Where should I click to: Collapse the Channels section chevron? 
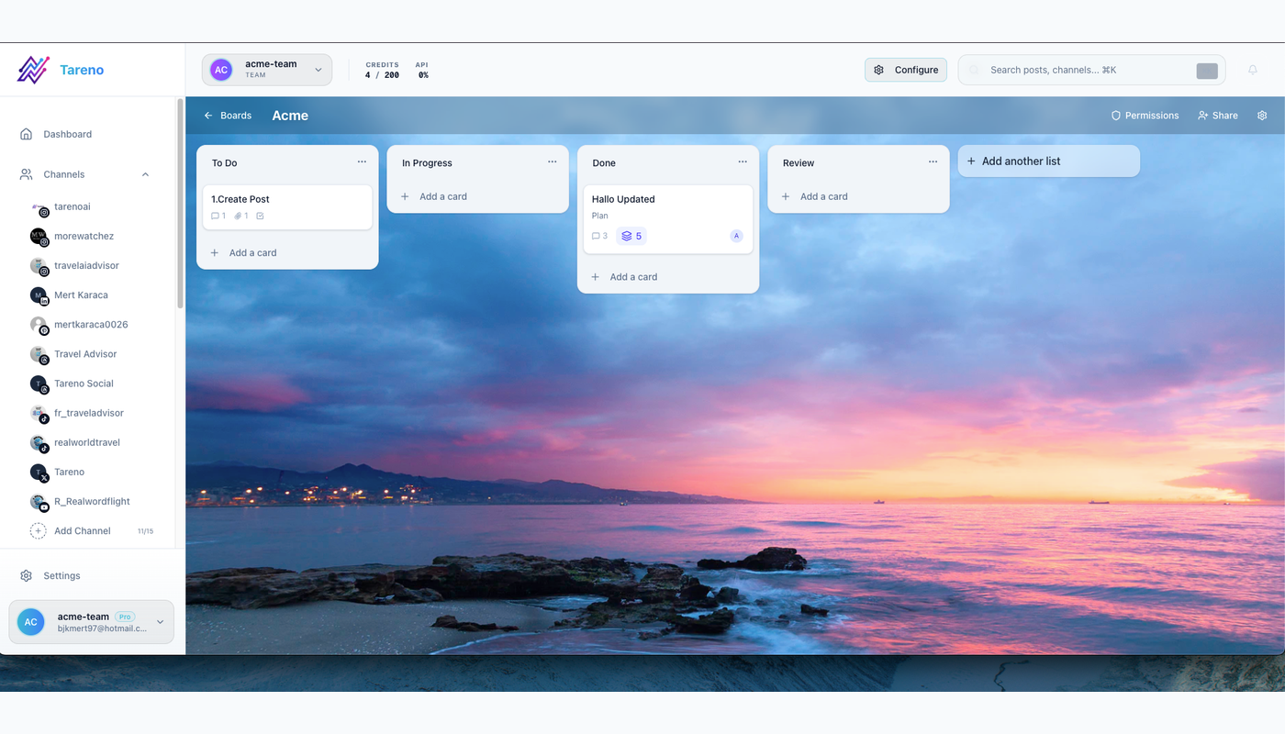145,174
